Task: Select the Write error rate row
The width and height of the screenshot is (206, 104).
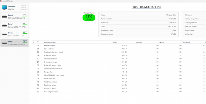Action: pyautogui.click(x=119, y=79)
